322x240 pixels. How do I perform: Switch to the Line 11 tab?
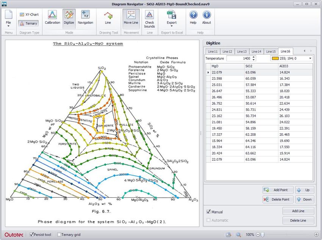click(213, 51)
